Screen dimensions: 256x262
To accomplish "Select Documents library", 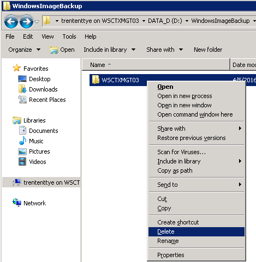I will click(44, 131).
